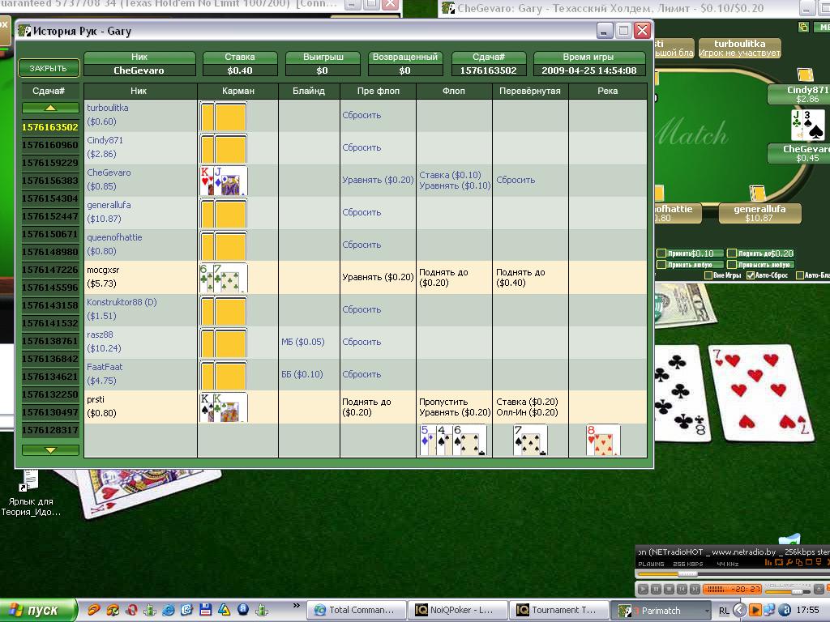The width and height of the screenshot is (830, 622).
Task: Open Internet Explorer from quick launch
Action: click(169, 610)
